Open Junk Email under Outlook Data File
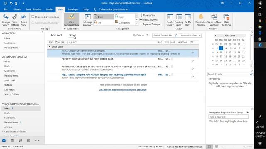 pyautogui.click(x=10, y=80)
